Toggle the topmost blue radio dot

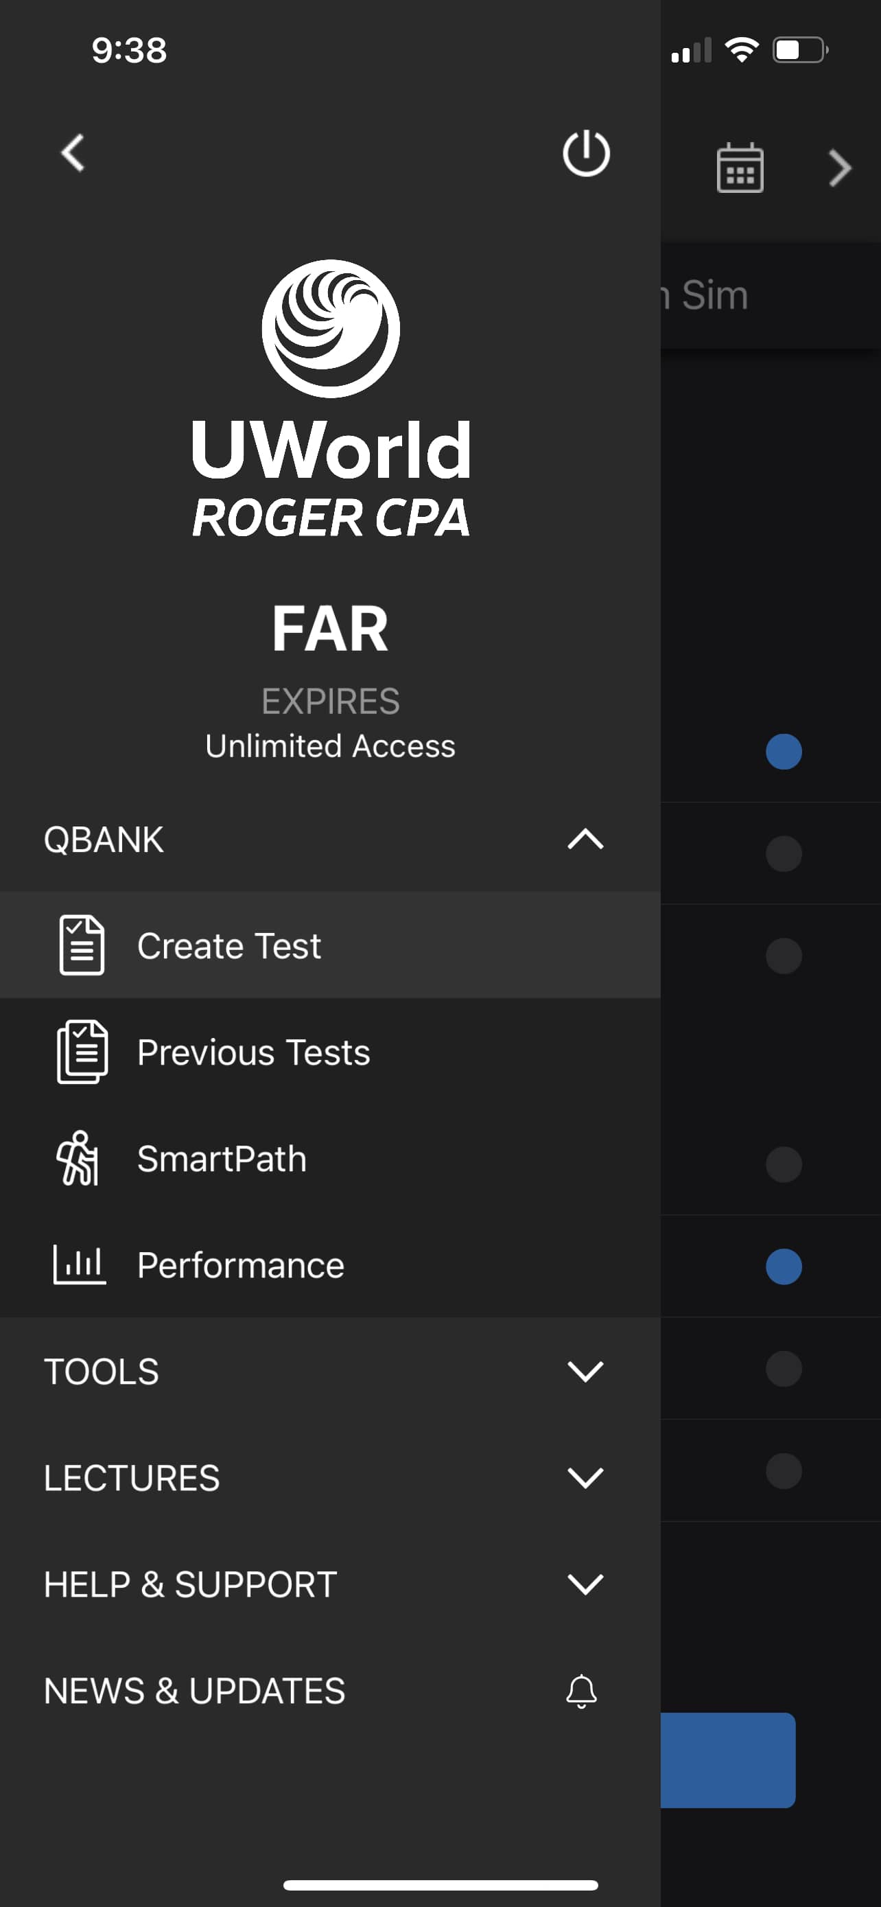pos(784,752)
